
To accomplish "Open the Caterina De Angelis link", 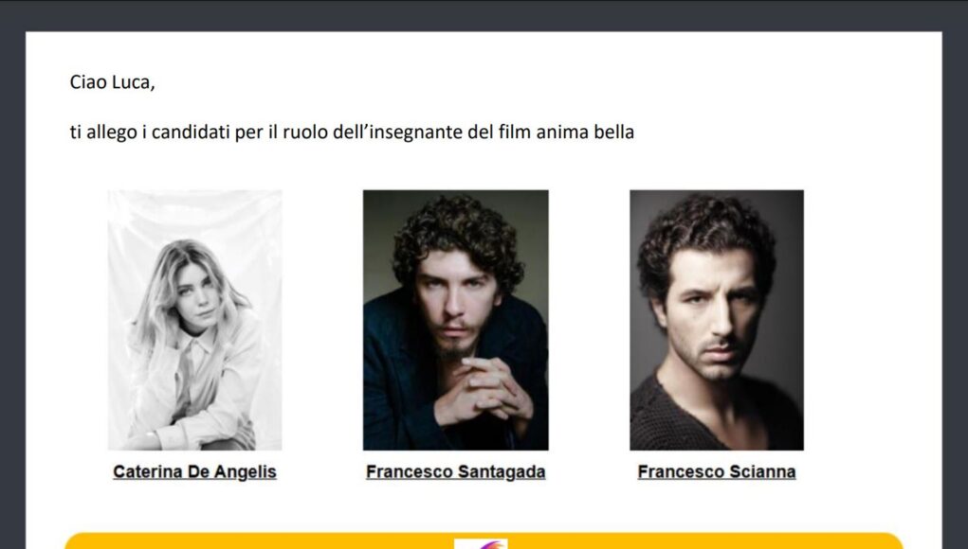I will point(194,471).
